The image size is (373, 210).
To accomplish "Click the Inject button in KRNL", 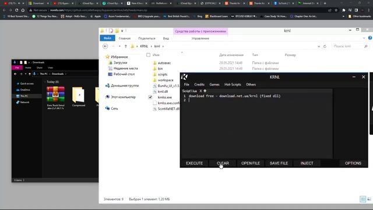I will (x=307, y=163).
